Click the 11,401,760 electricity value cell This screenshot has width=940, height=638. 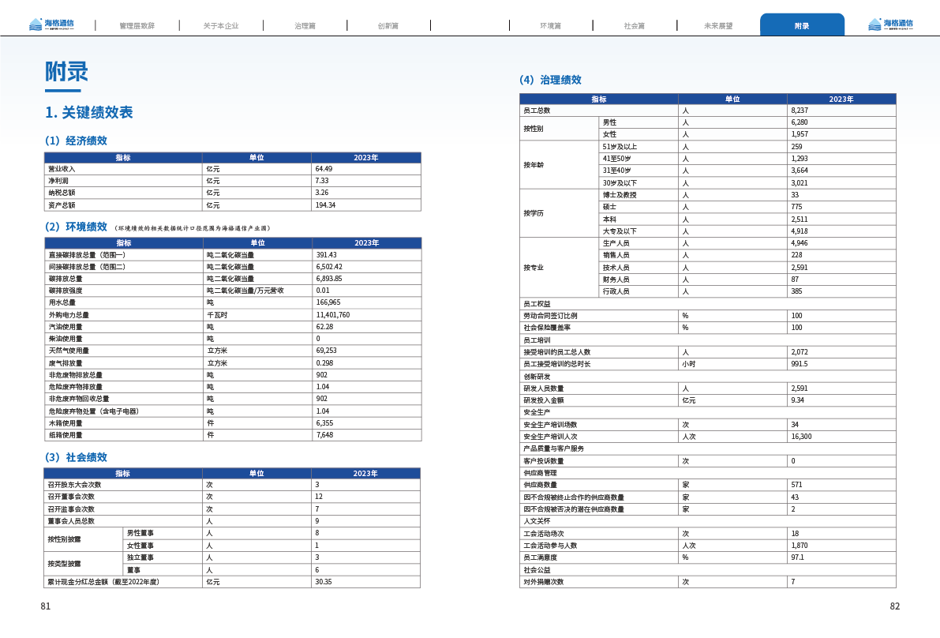(332, 314)
